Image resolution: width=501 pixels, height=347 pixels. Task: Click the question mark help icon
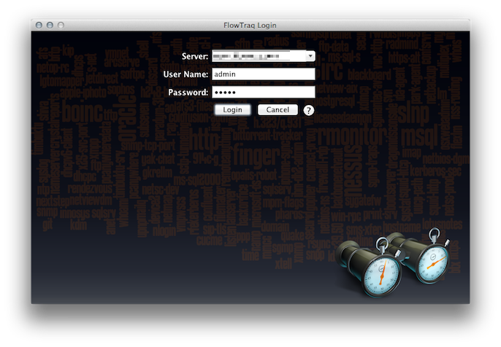(309, 111)
